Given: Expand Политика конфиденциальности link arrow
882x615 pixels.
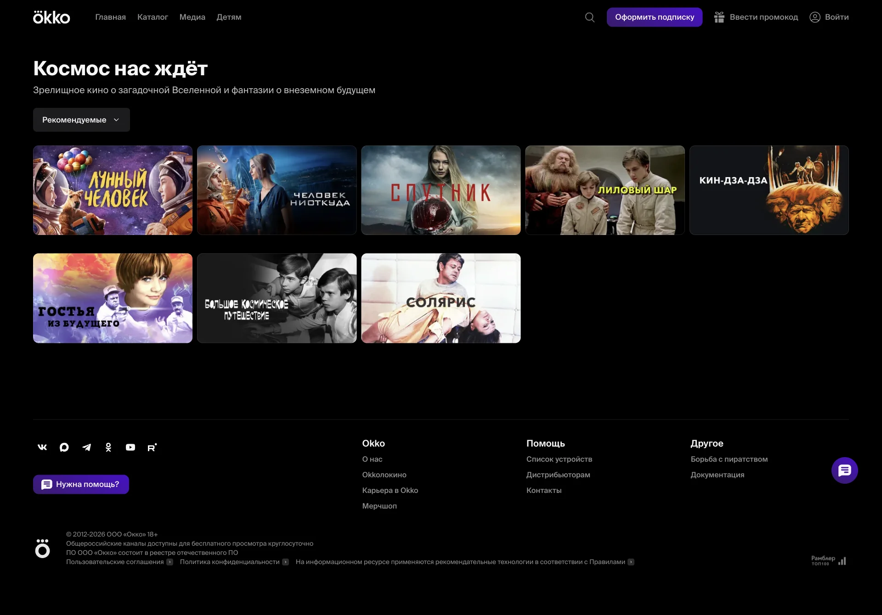Looking at the screenshot, I should 285,562.
